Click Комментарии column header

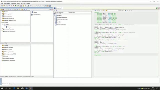(80, 12)
